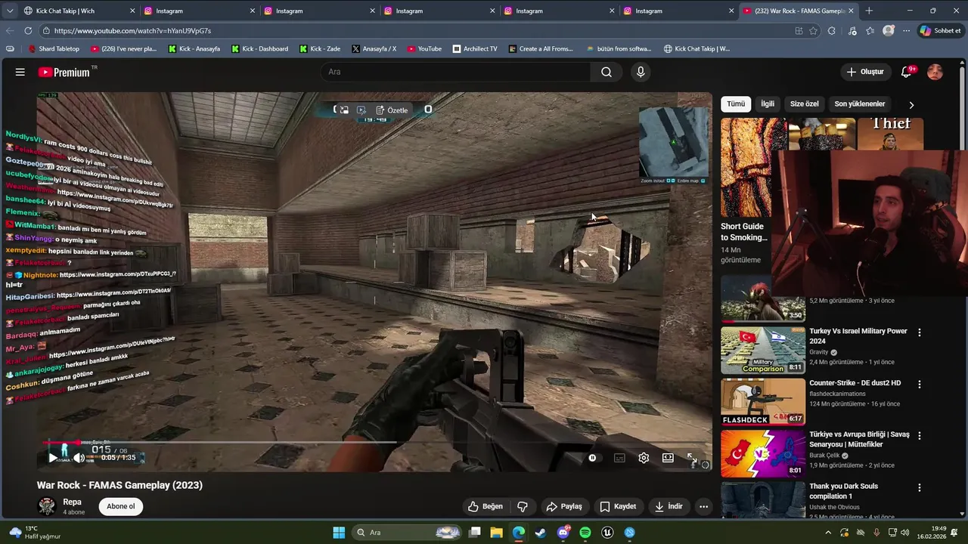Select the İlgili filter chip
The height and width of the screenshot is (544, 968).
[x=768, y=104]
